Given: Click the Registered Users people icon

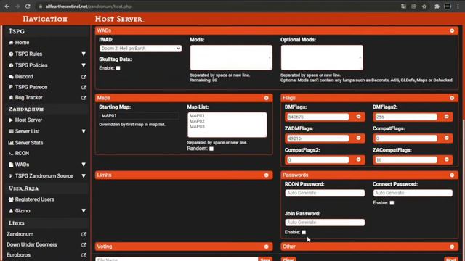Looking at the screenshot, I should point(11,199).
